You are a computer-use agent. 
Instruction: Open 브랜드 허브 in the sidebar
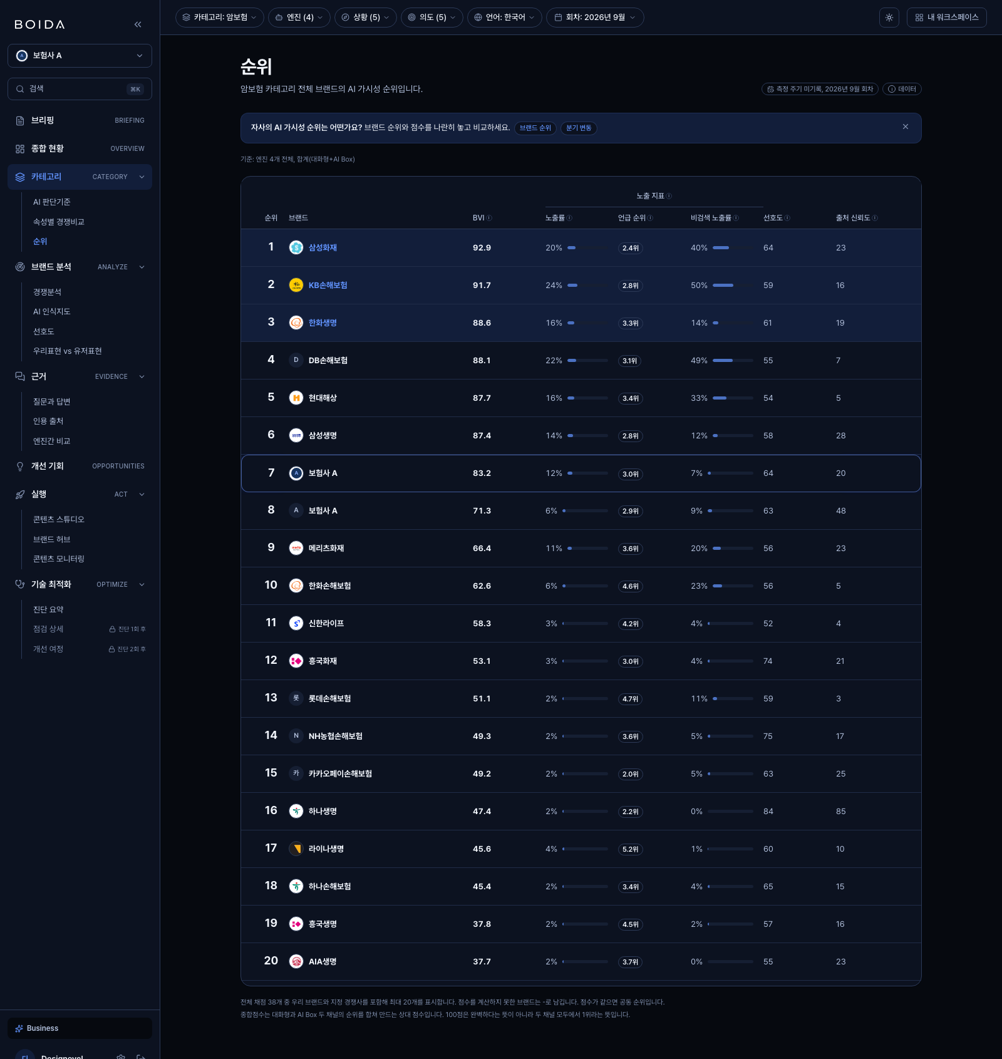(52, 539)
